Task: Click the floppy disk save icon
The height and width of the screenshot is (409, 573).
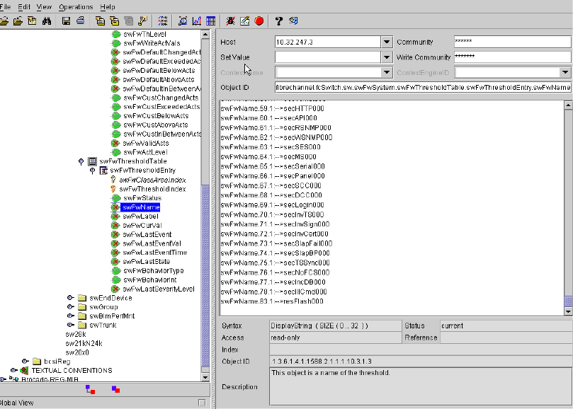Action: point(66,21)
